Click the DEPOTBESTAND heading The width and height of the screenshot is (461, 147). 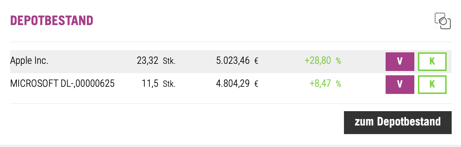click(x=52, y=21)
